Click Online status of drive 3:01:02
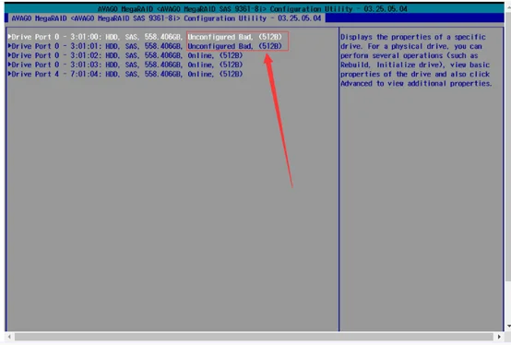 coord(200,55)
